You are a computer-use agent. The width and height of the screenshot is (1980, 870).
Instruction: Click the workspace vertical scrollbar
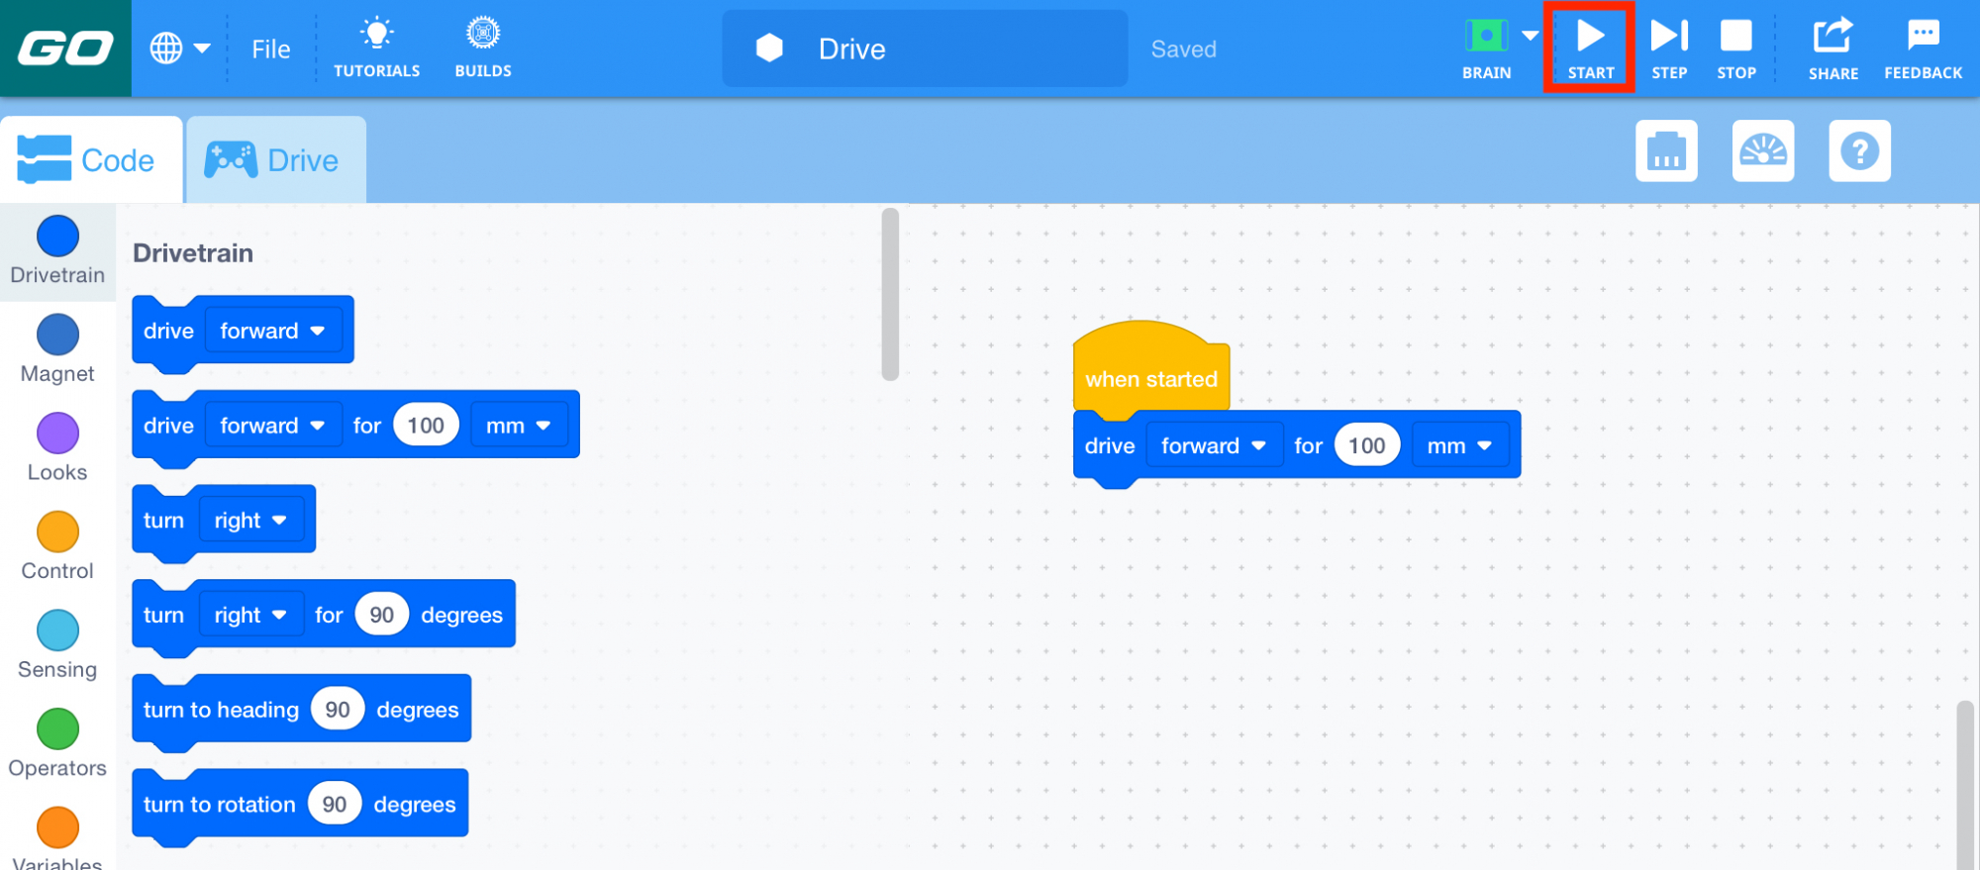[1964, 785]
